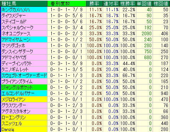Select the スウェプトオーヴァーボード sire name
Viewport: 170px width, 132px height.
pos(24,75)
